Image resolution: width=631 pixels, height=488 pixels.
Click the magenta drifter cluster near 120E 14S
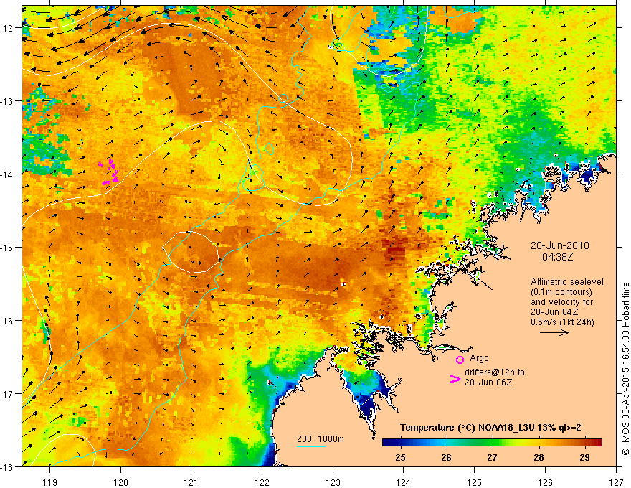(x=109, y=172)
